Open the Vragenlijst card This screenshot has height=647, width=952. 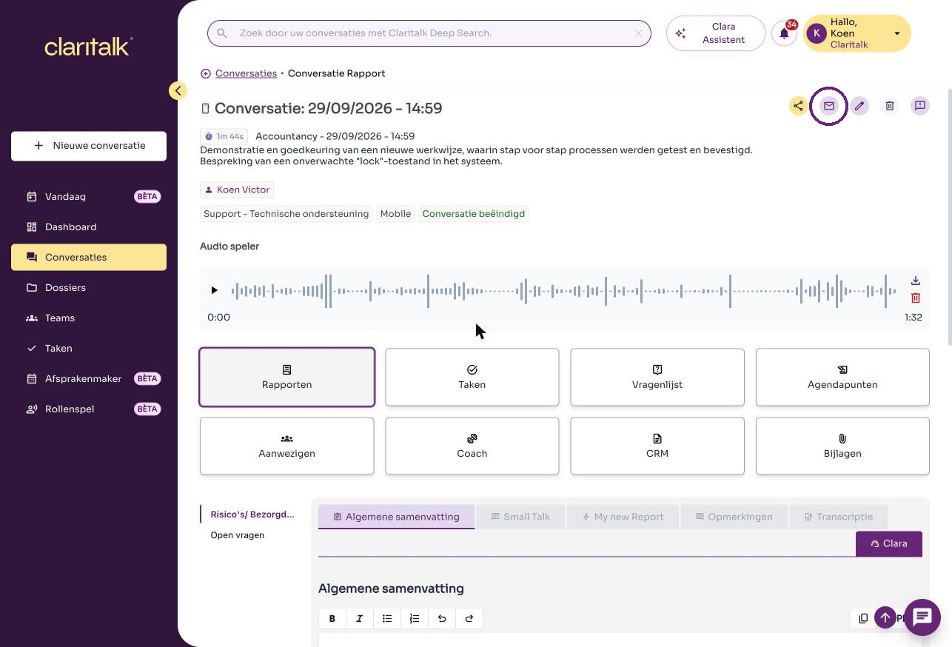(x=657, y=378)
